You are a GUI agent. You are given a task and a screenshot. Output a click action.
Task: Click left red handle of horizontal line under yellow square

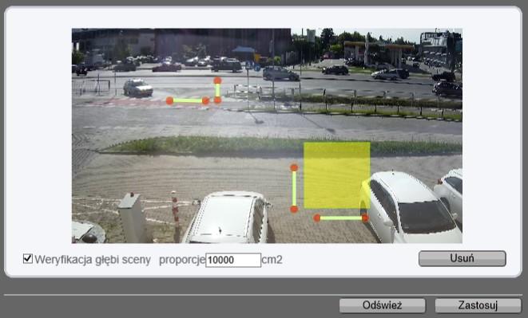[x=316, y=218]
